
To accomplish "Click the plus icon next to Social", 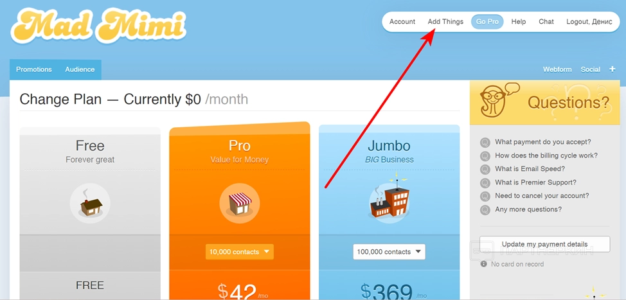I will point(612,69).
